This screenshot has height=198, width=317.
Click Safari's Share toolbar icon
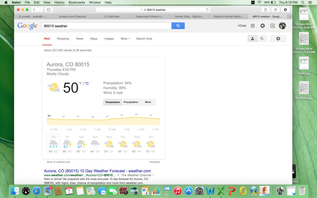266,10
